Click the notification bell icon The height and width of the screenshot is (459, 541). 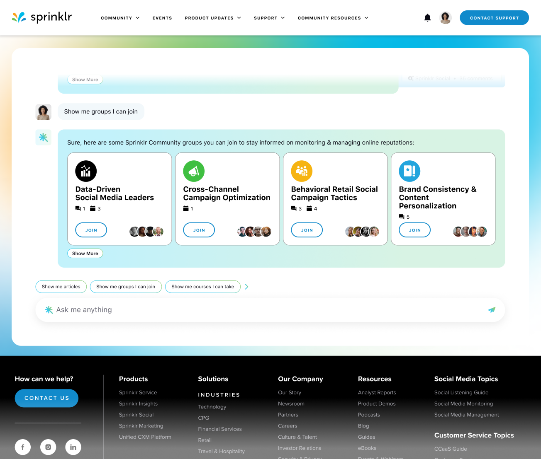427,18
